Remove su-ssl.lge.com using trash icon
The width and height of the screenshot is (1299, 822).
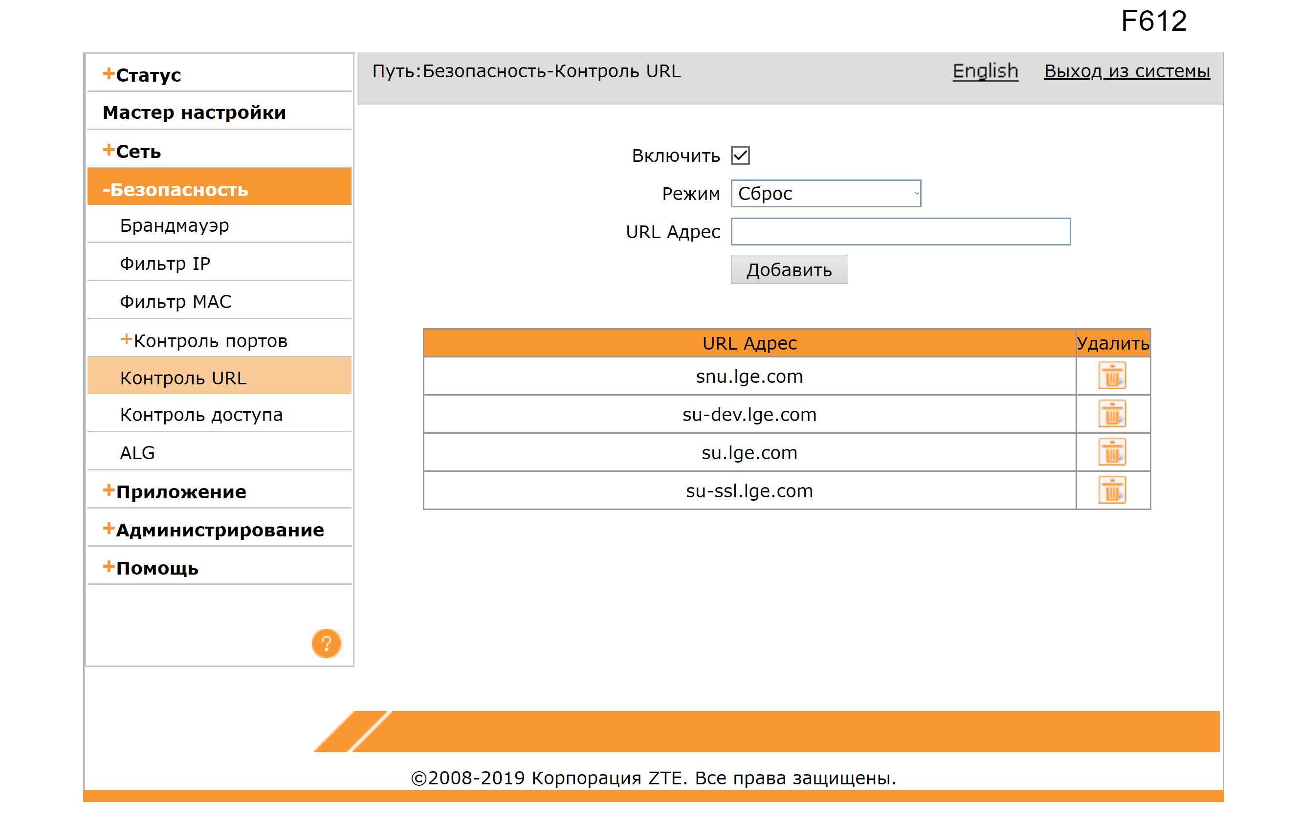1111,490
